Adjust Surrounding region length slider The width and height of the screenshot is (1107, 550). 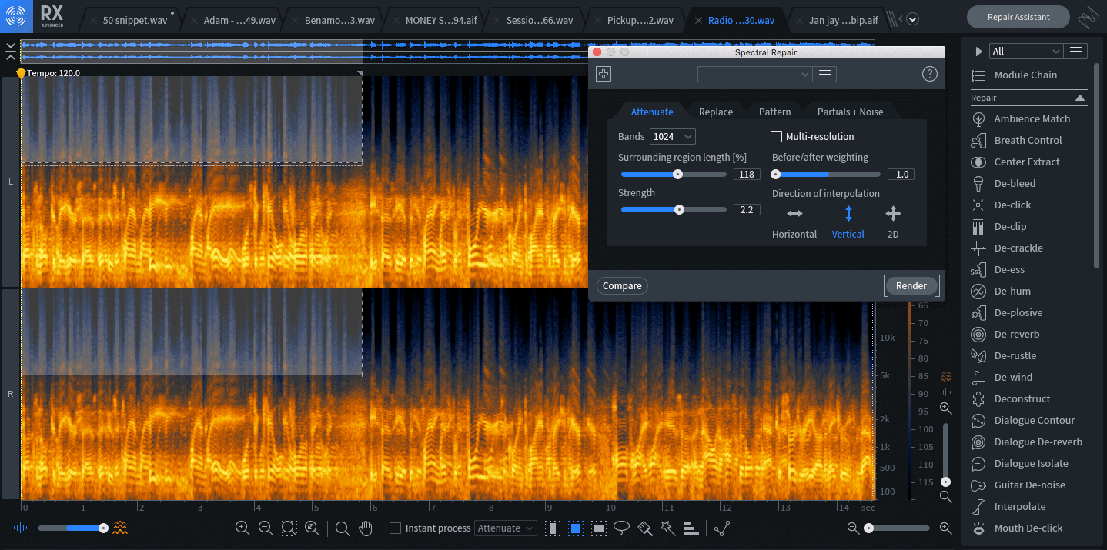click(674, 175)
